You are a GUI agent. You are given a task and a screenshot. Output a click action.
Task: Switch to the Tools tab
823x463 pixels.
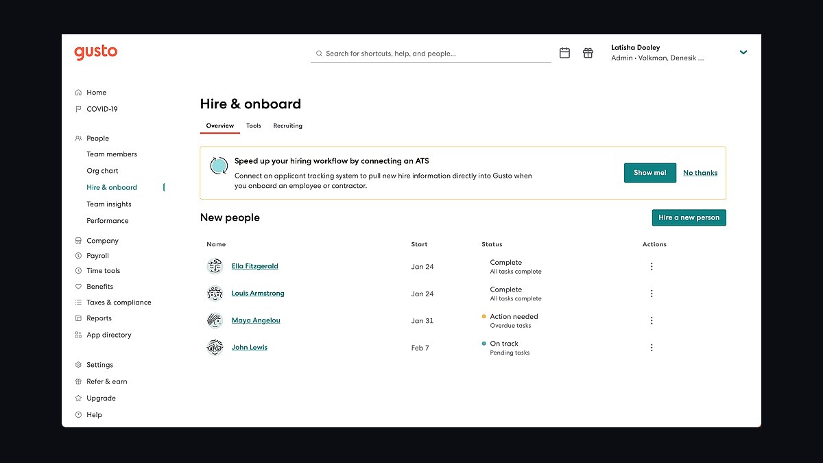[x=254, y=126]
